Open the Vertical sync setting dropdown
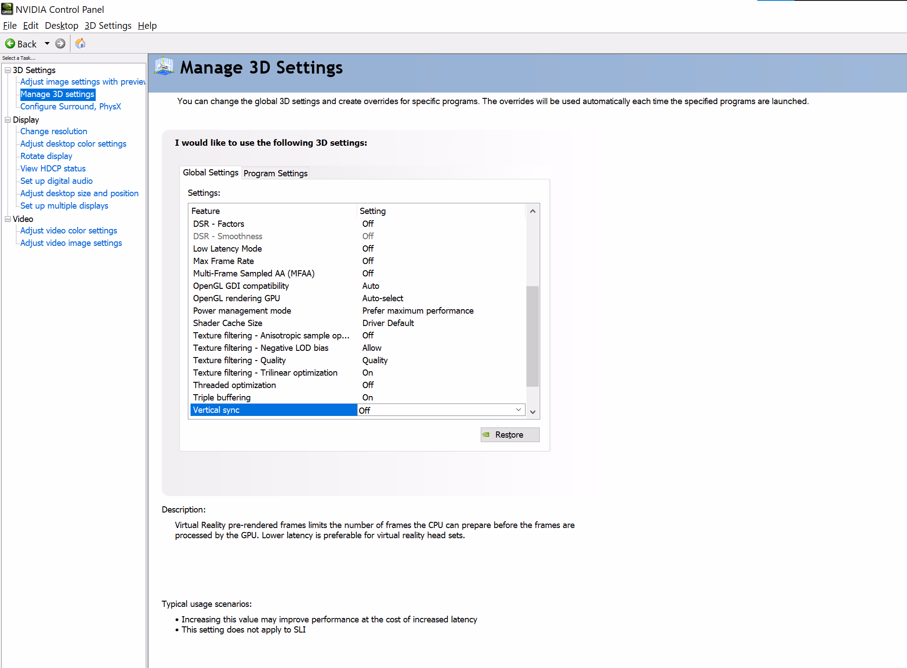The width and height of the screenshot is (907, 668). 518,410
